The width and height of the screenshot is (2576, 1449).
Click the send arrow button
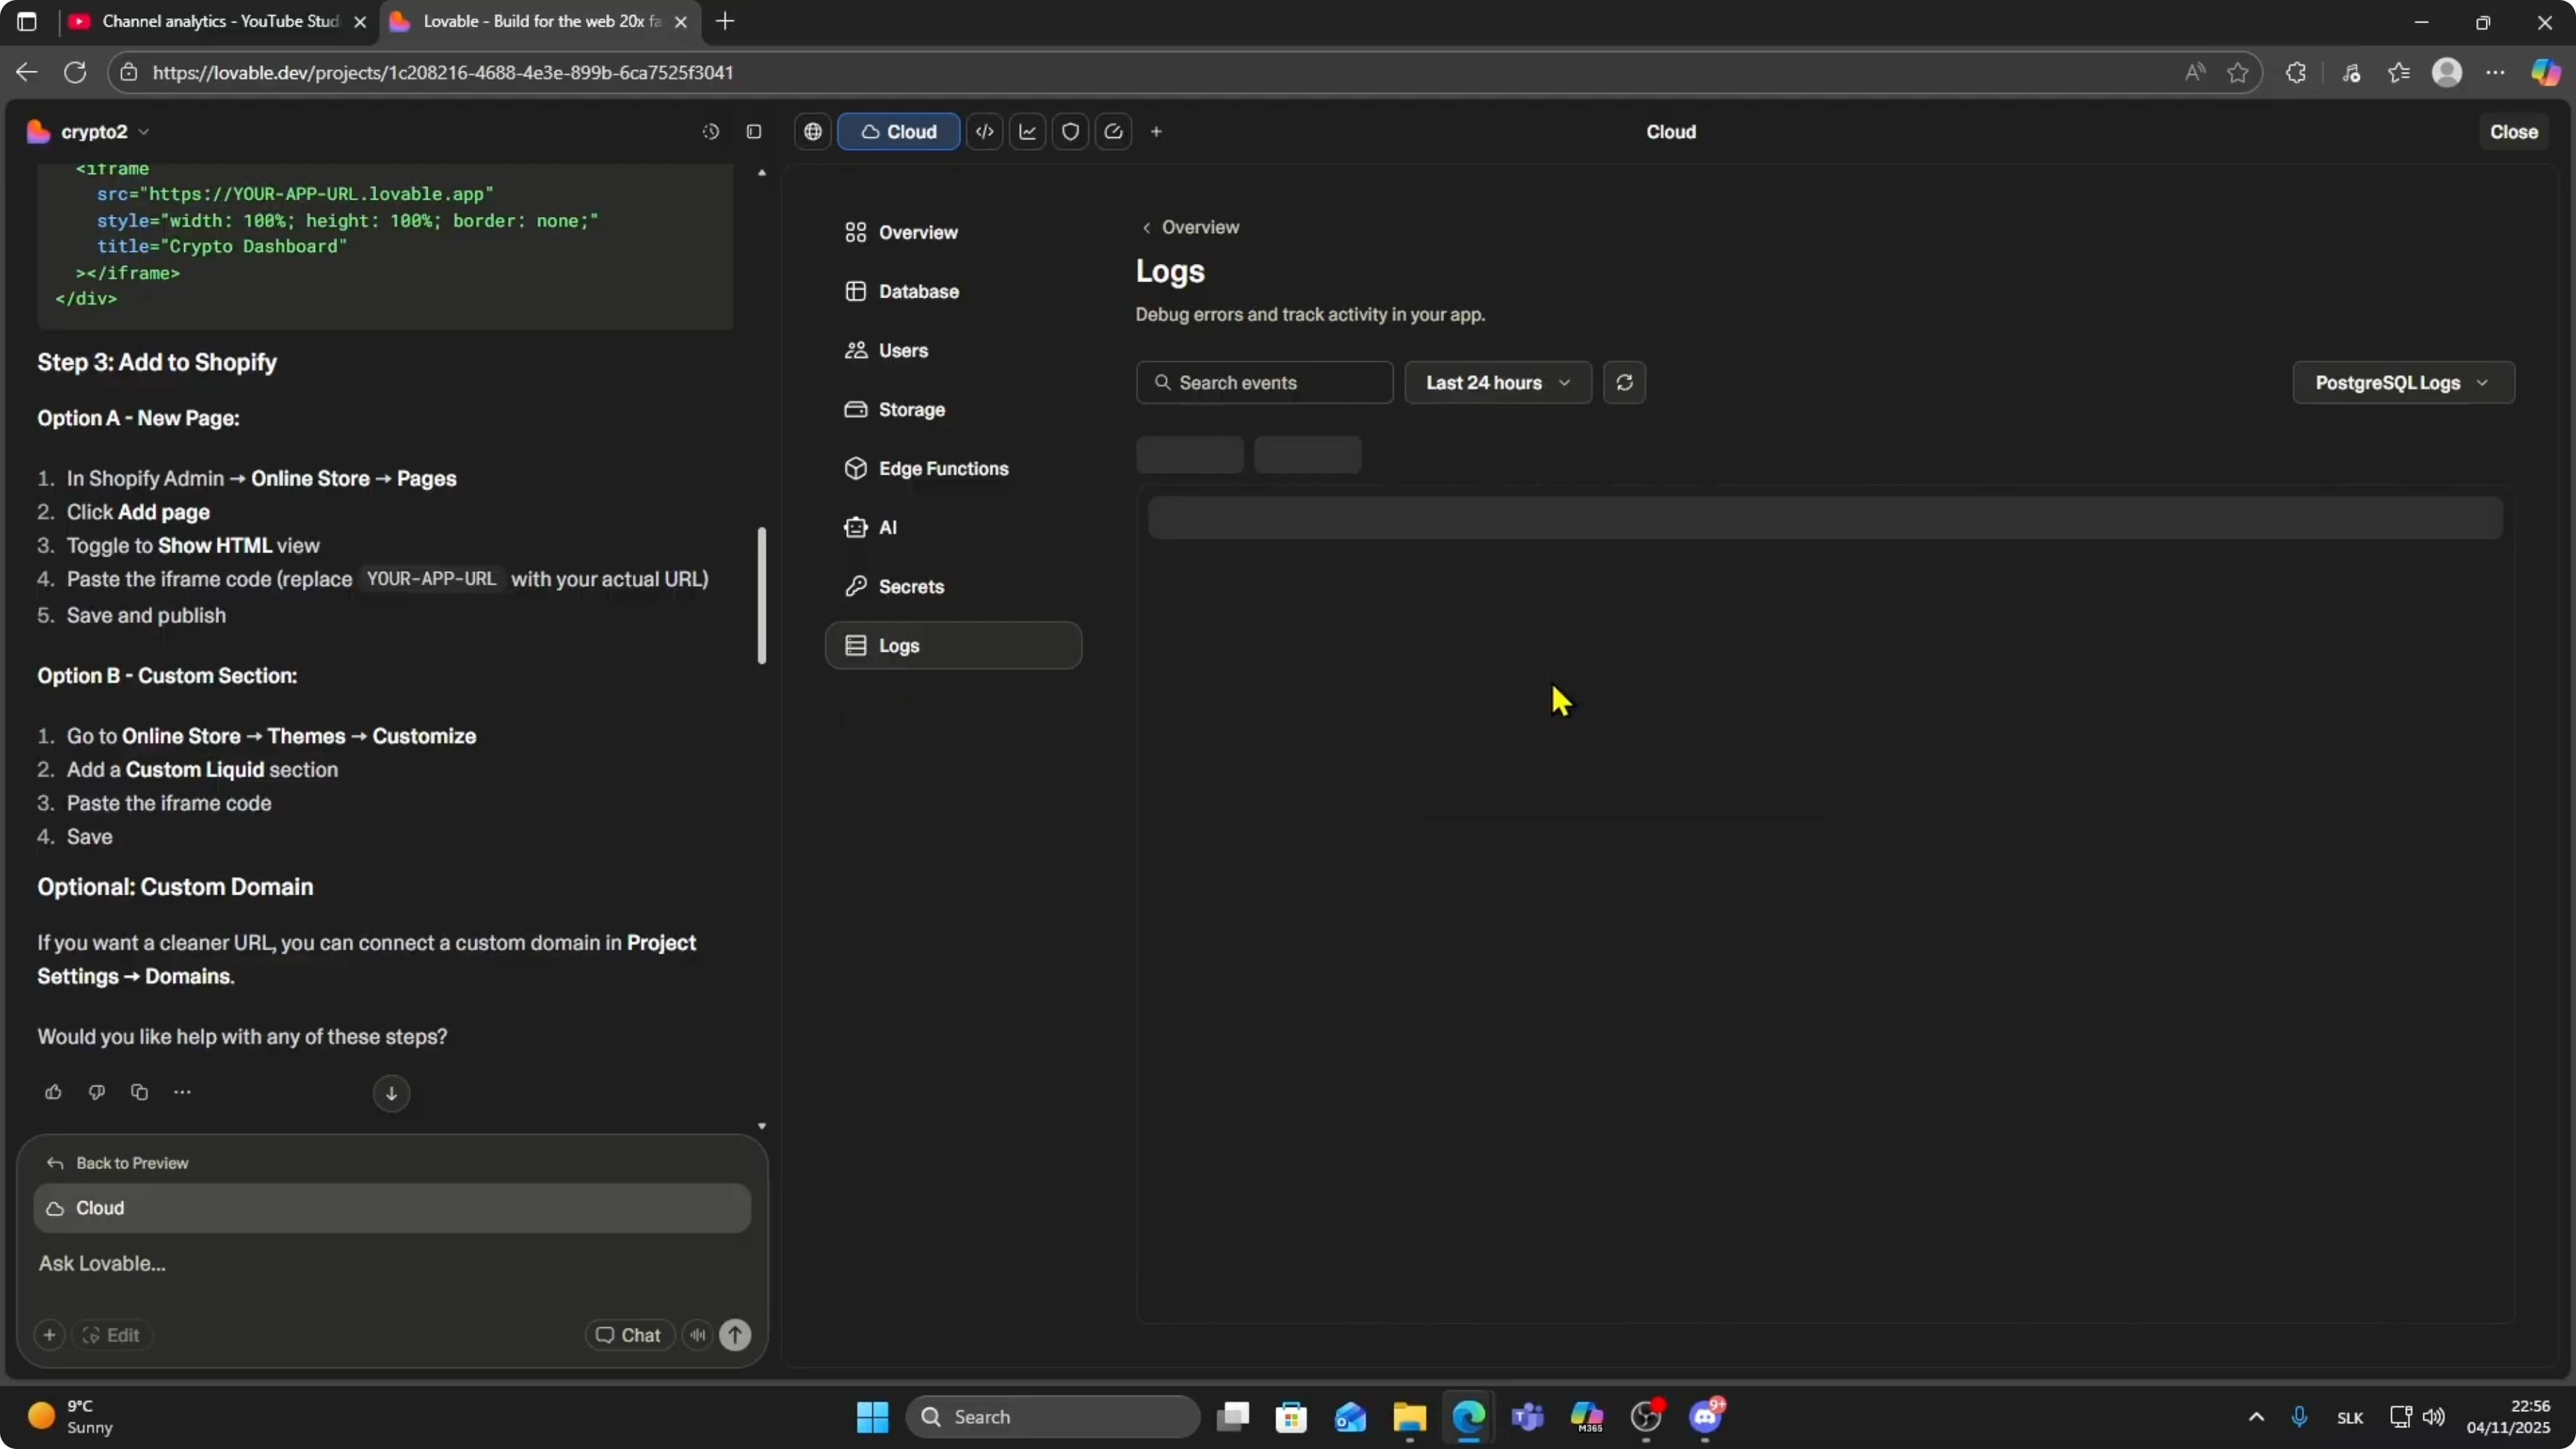click(735, 1335)
